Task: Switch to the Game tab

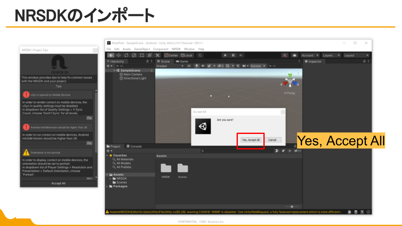Action: (x=182, y=61)
